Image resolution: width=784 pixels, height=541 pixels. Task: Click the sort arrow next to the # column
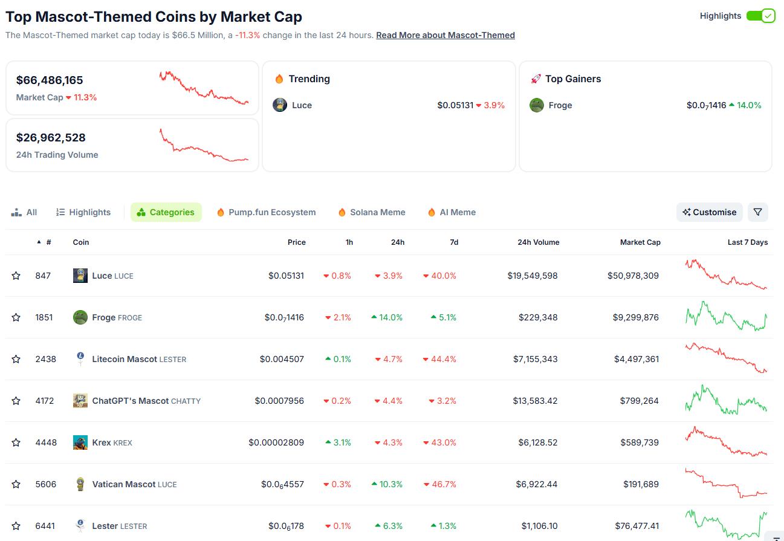click(38, 242)
